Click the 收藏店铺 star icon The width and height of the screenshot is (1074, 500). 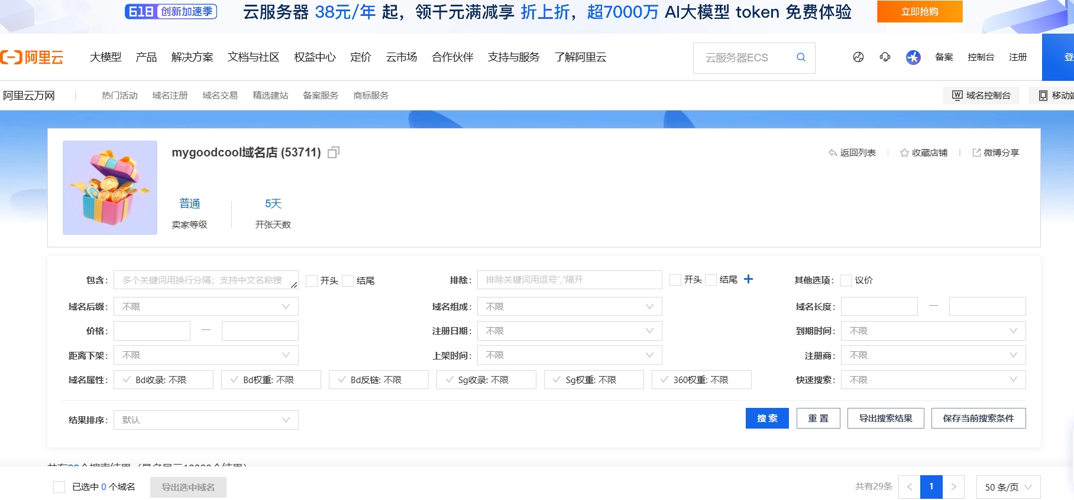click(x=904, y=153)
